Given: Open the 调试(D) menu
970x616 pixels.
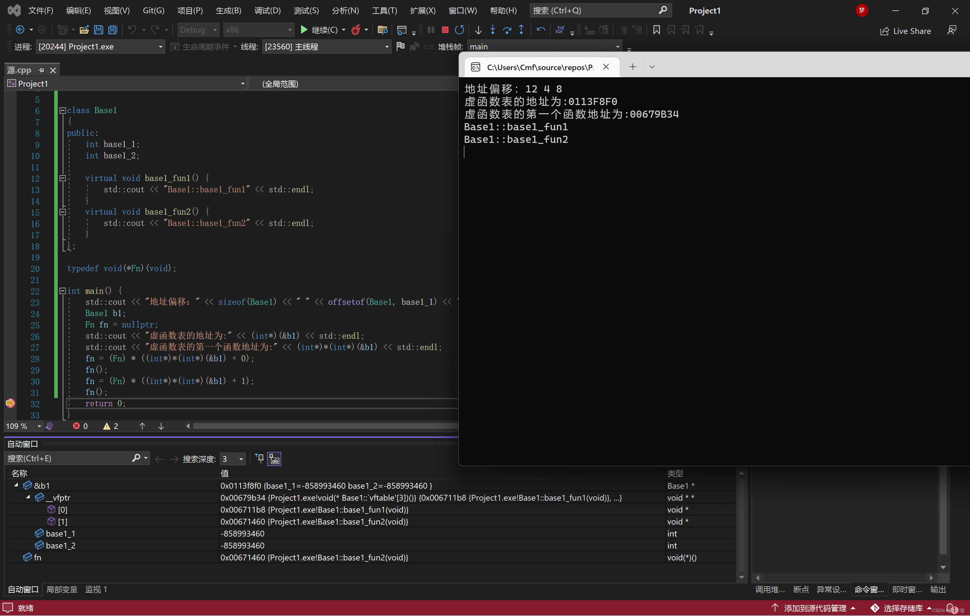Looking at the screenshot, I should click(x=267, y=10).
